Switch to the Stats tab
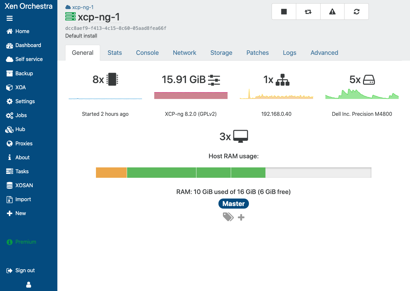 pyautogui.click(x=115, y=53)
